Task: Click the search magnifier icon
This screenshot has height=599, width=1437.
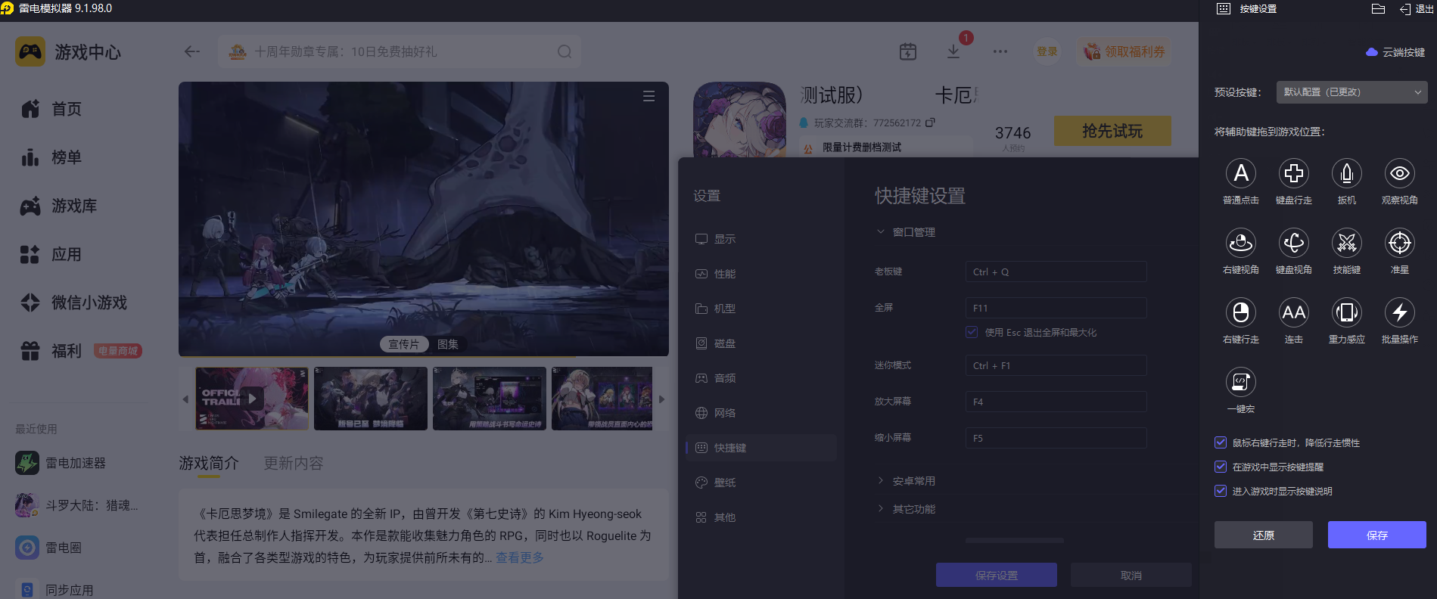Action: [x=565, y=51]
